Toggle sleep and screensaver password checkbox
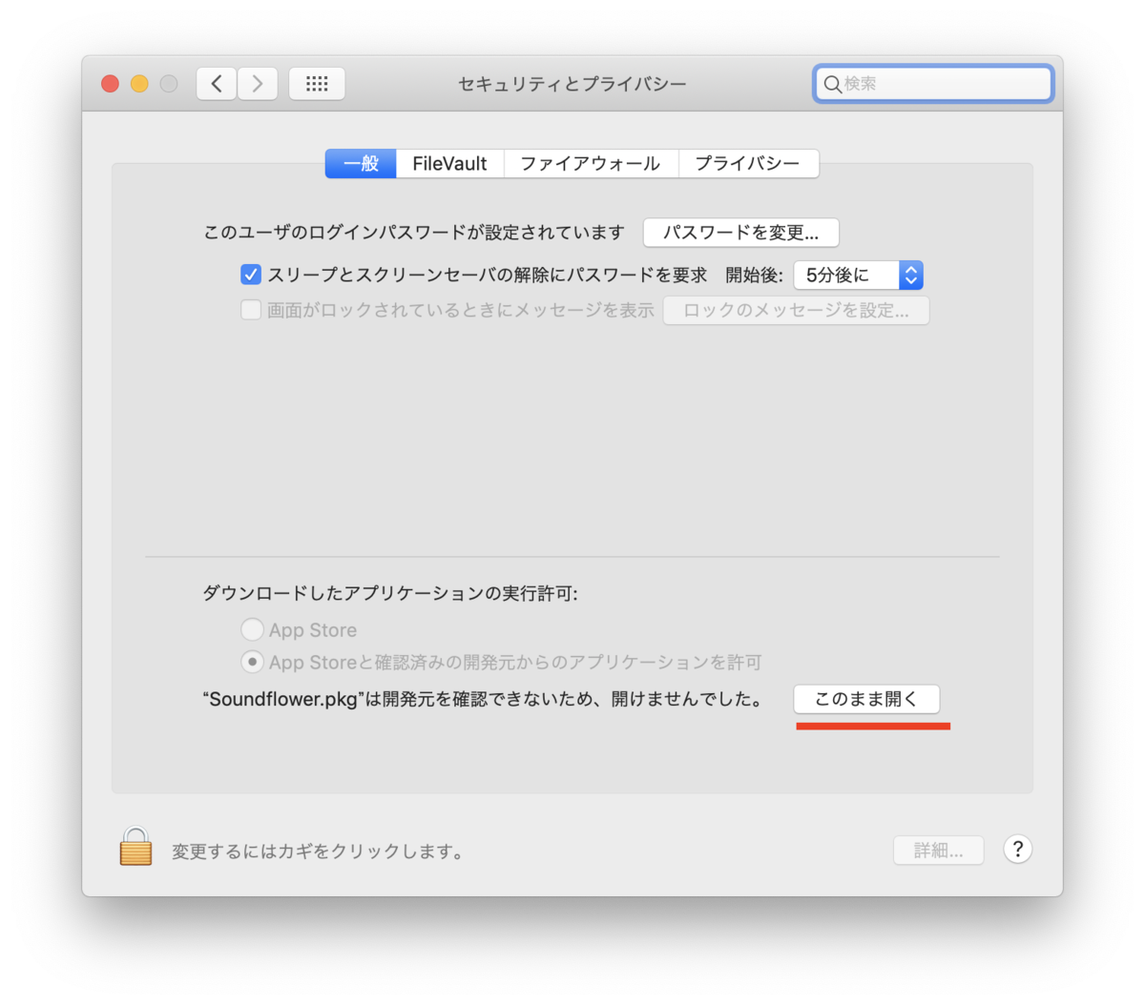 point(251,275)
